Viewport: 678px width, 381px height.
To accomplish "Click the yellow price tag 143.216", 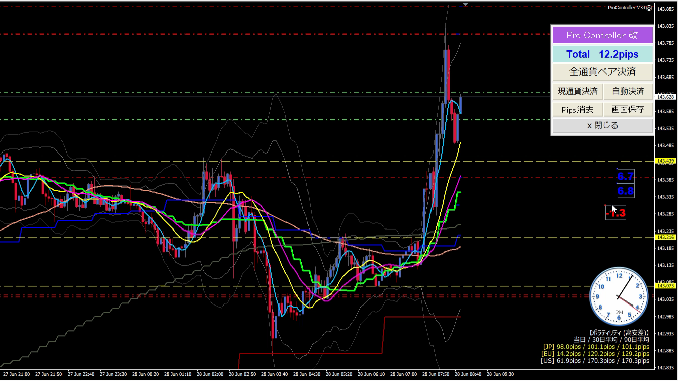I will coord(665,237).
